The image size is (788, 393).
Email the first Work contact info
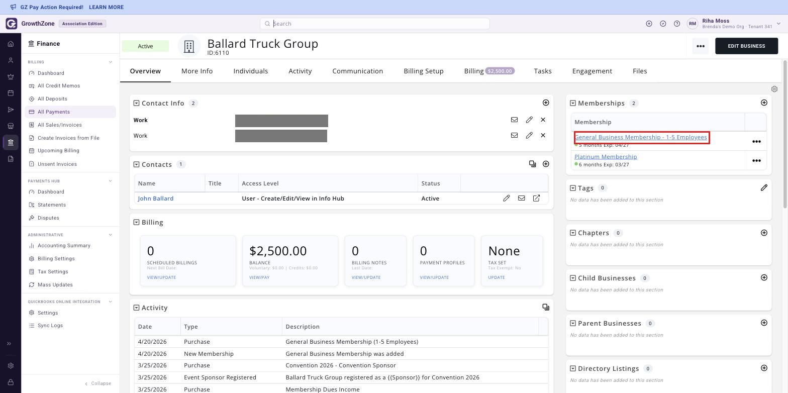[x=514, y=120]
